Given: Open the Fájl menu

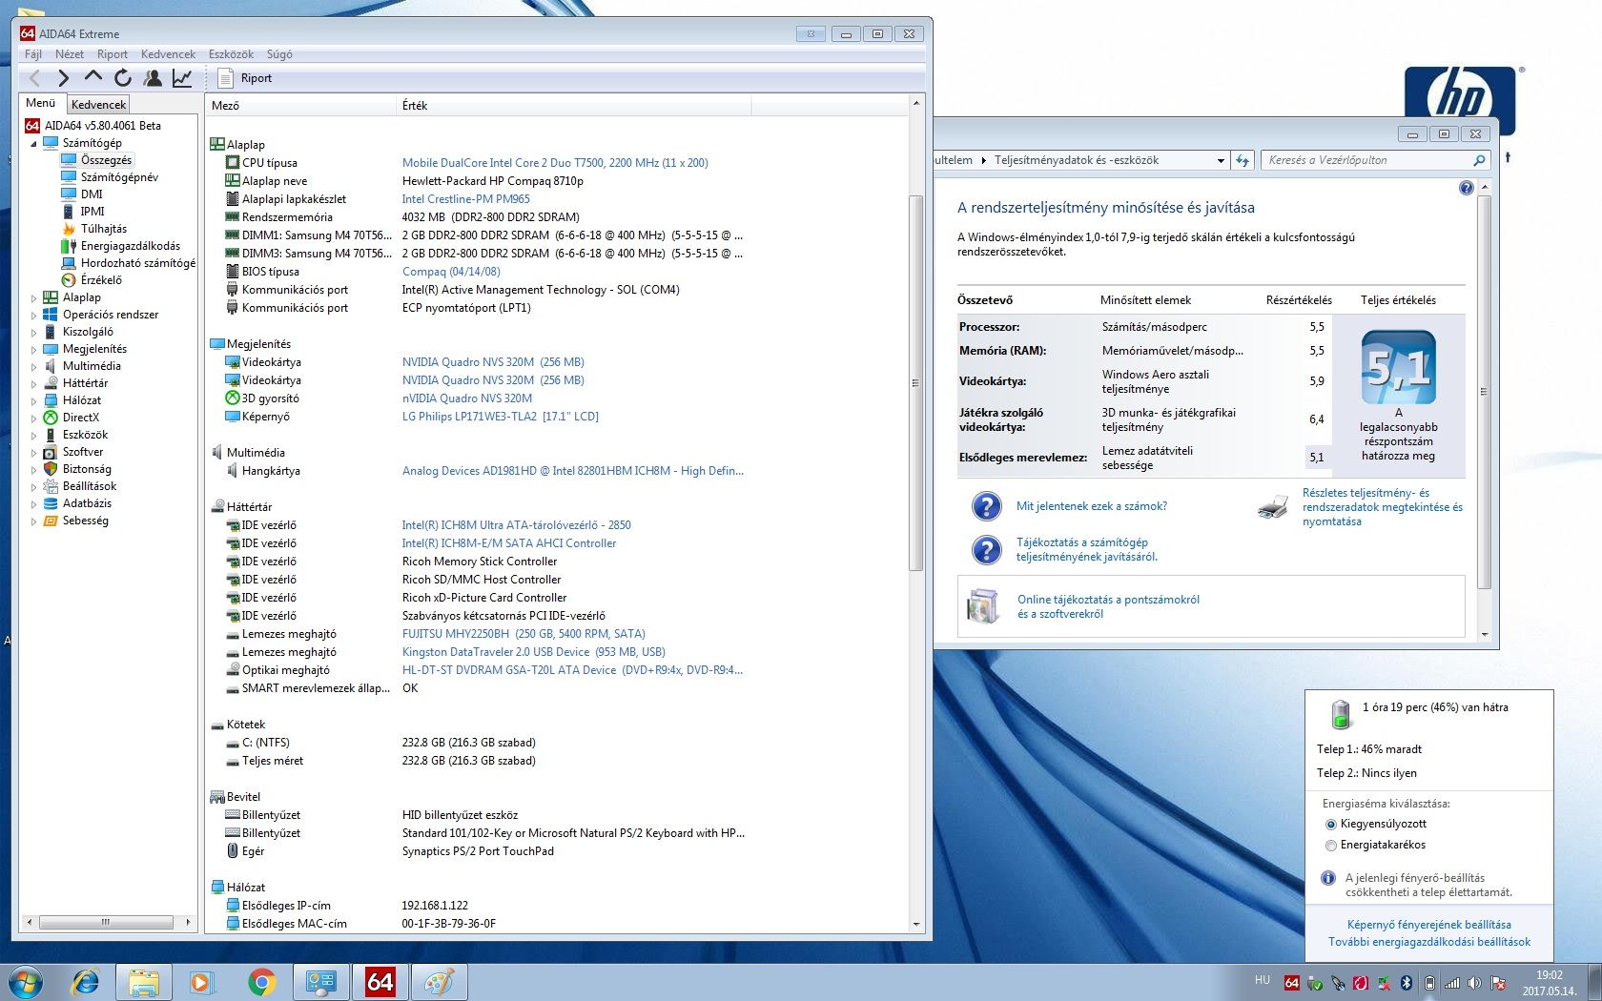Looking at the screenshot, I should (33, 54).
